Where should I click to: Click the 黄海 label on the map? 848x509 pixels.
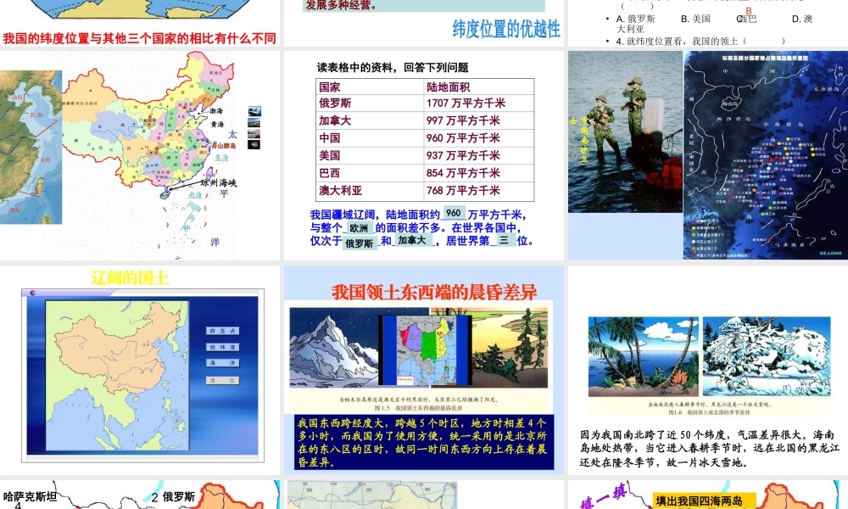point(217,124)
